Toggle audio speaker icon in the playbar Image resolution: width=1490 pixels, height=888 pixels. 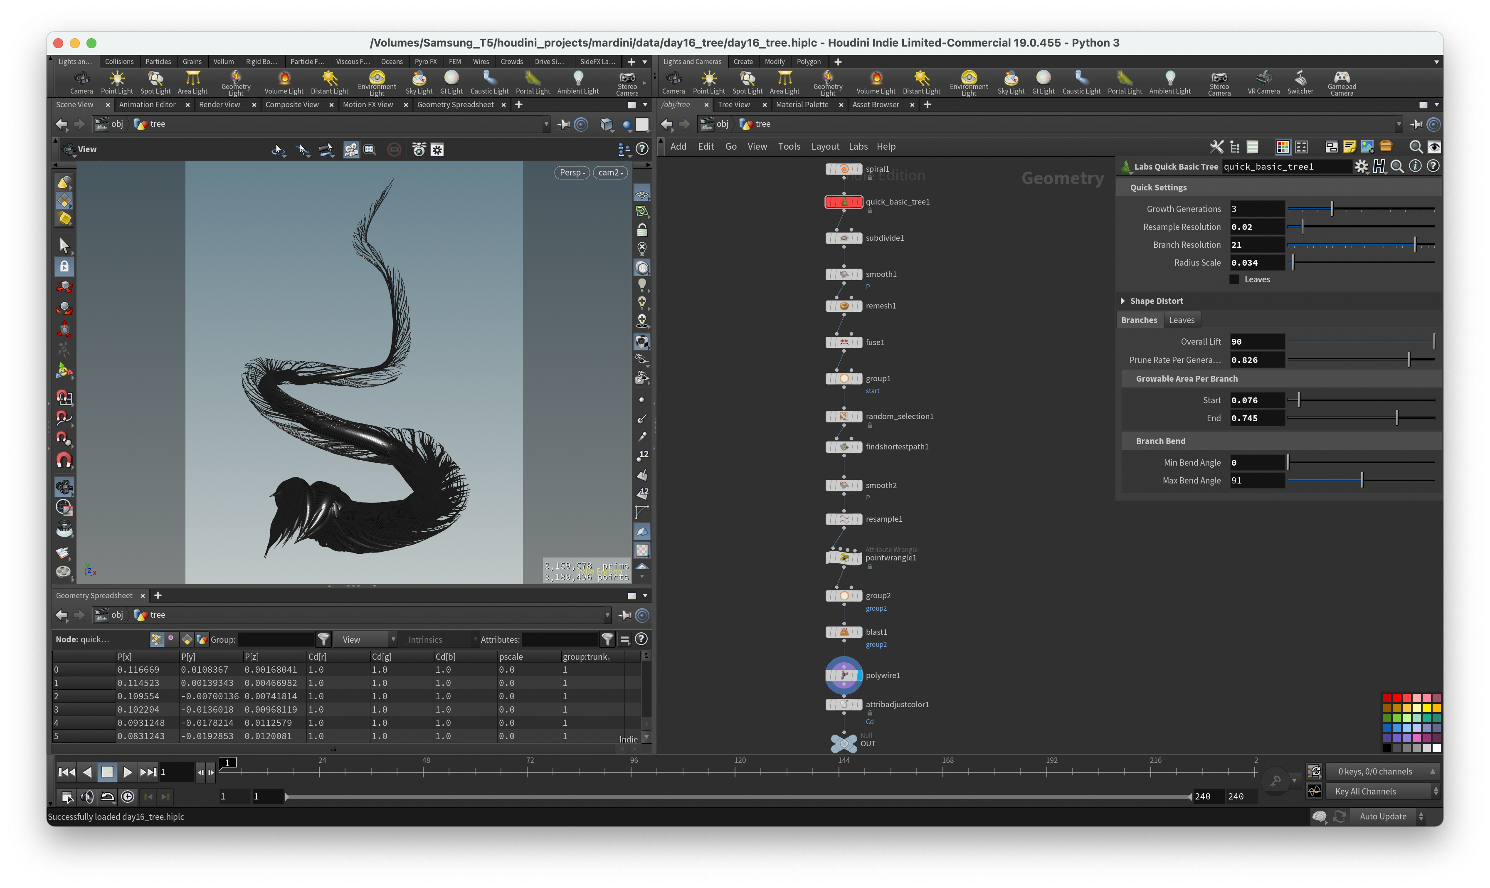pos(87,797)
